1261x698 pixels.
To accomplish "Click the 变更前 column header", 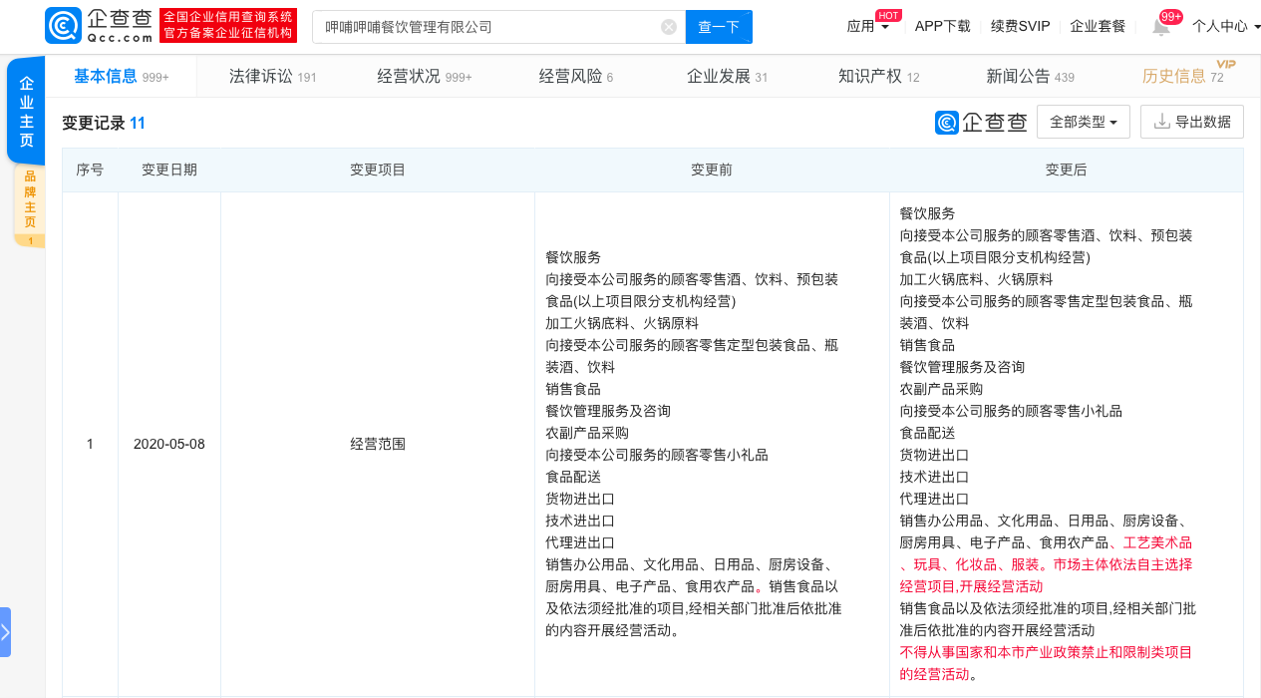I will coord(712,170).
